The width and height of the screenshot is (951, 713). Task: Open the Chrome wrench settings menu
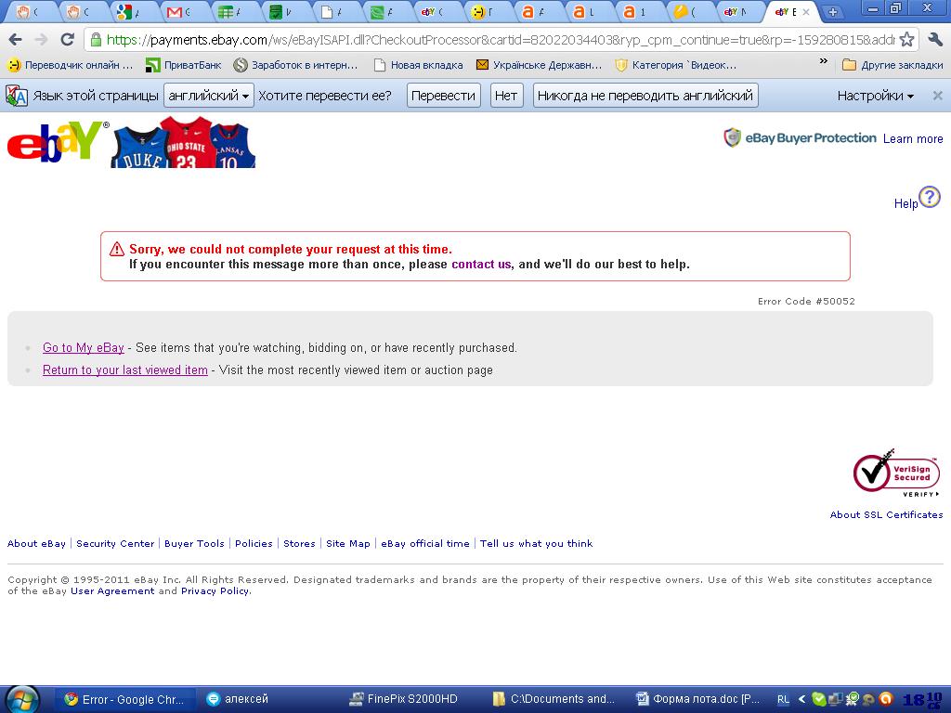point(935,40)
